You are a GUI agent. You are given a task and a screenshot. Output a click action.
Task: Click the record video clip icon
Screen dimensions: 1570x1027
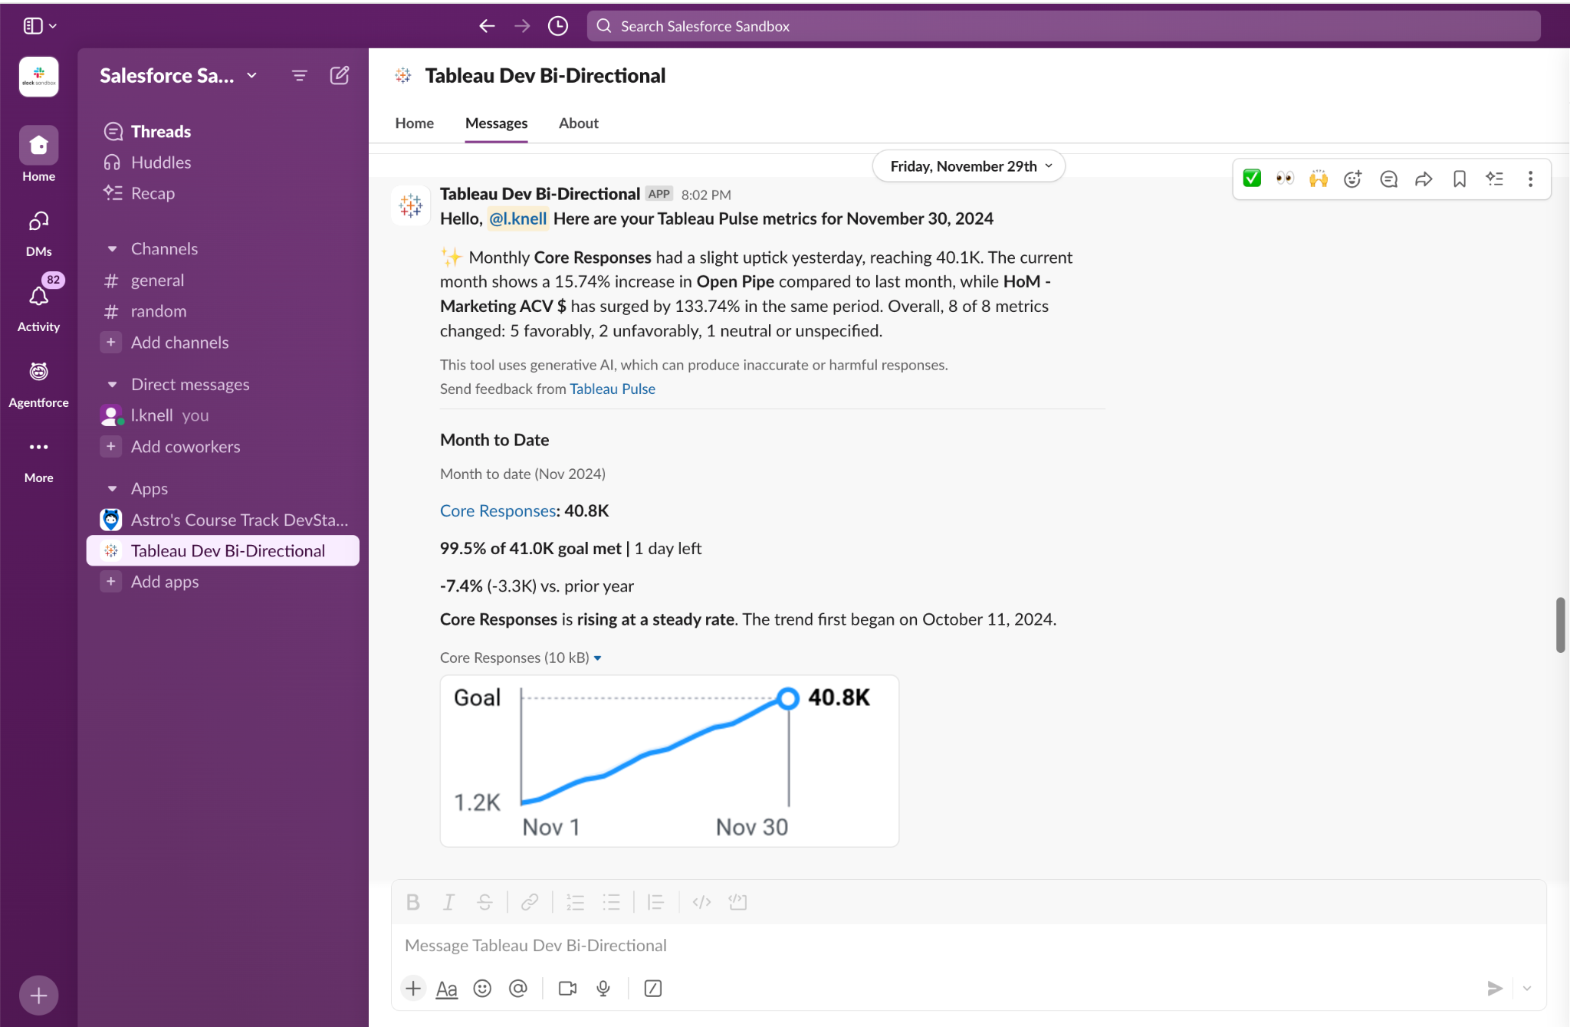click(x=567, y=989)
